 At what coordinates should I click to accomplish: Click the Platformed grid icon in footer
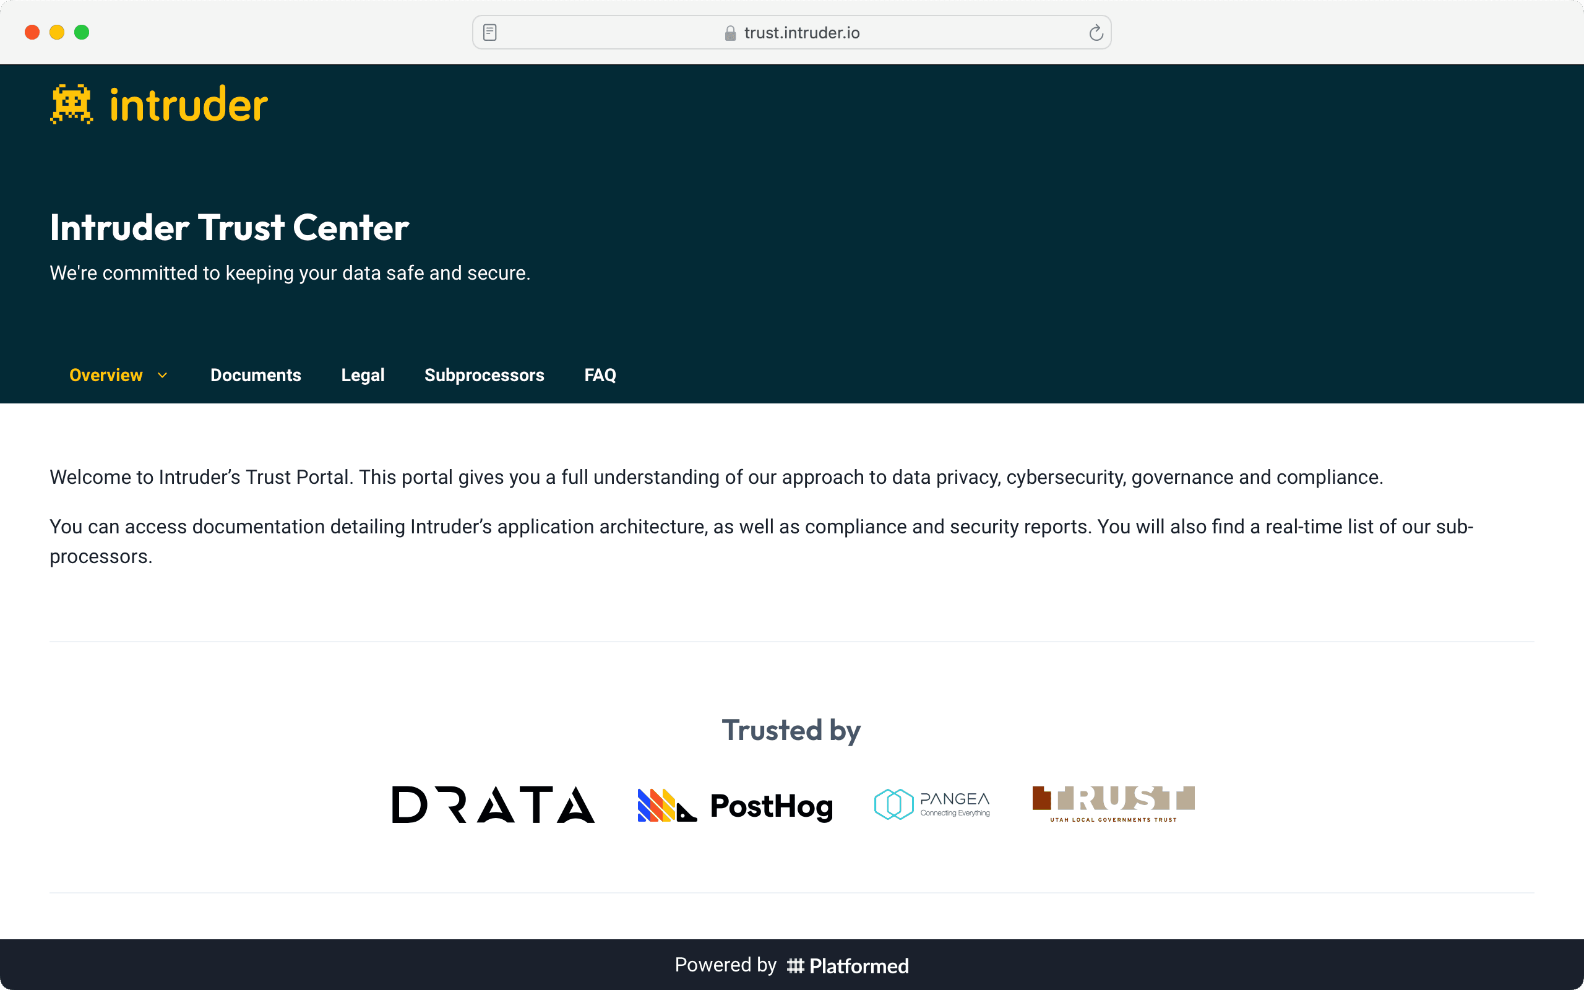794,966
